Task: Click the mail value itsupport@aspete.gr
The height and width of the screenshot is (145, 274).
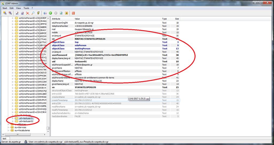Action: pyautogui.click(x=84, y=29)
